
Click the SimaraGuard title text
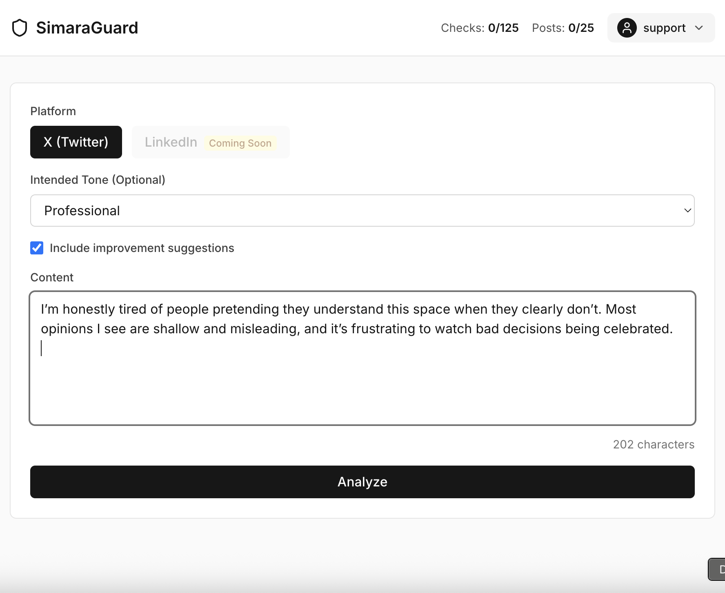(87, 27)
